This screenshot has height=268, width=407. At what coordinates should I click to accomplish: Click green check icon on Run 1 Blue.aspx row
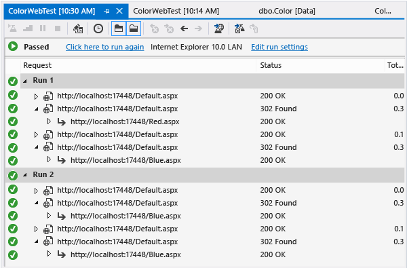pos(13,161)
